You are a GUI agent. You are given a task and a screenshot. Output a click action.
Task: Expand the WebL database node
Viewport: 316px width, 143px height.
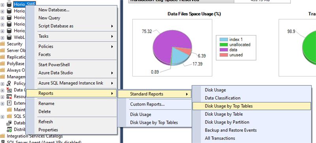pos(2,37)
